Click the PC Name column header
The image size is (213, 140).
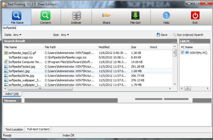click(x=195, y=47)
